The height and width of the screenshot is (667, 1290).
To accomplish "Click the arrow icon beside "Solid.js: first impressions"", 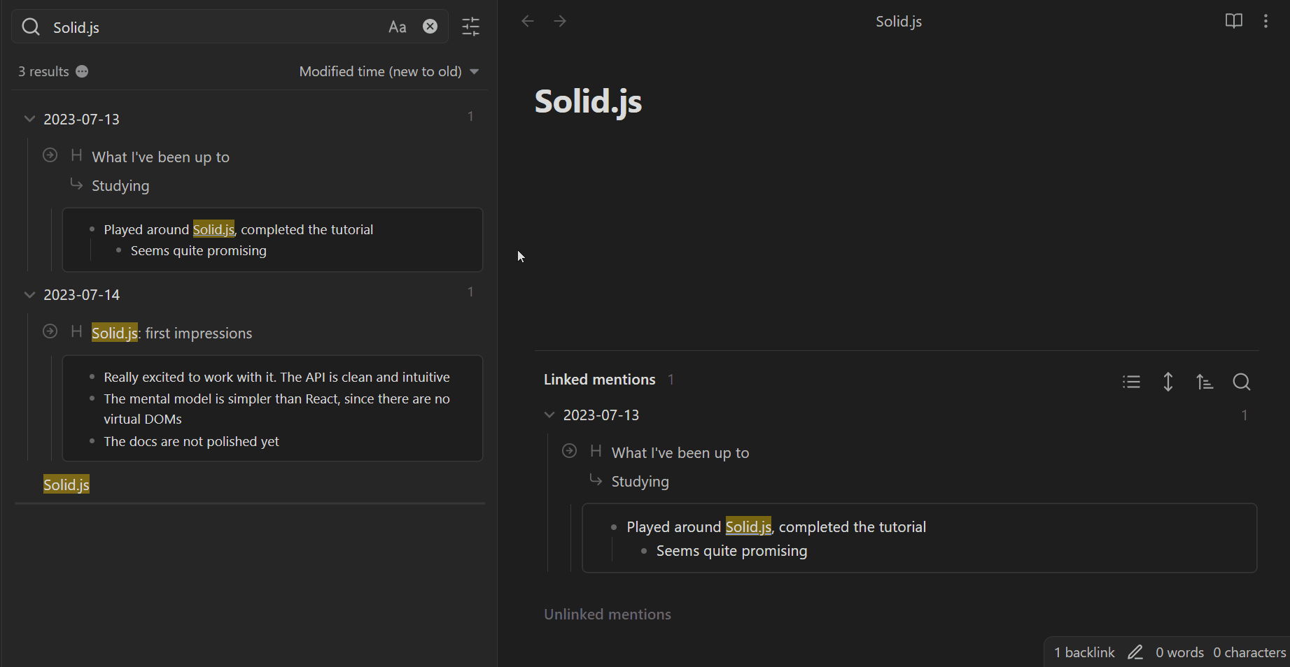I will click(50, 331).
